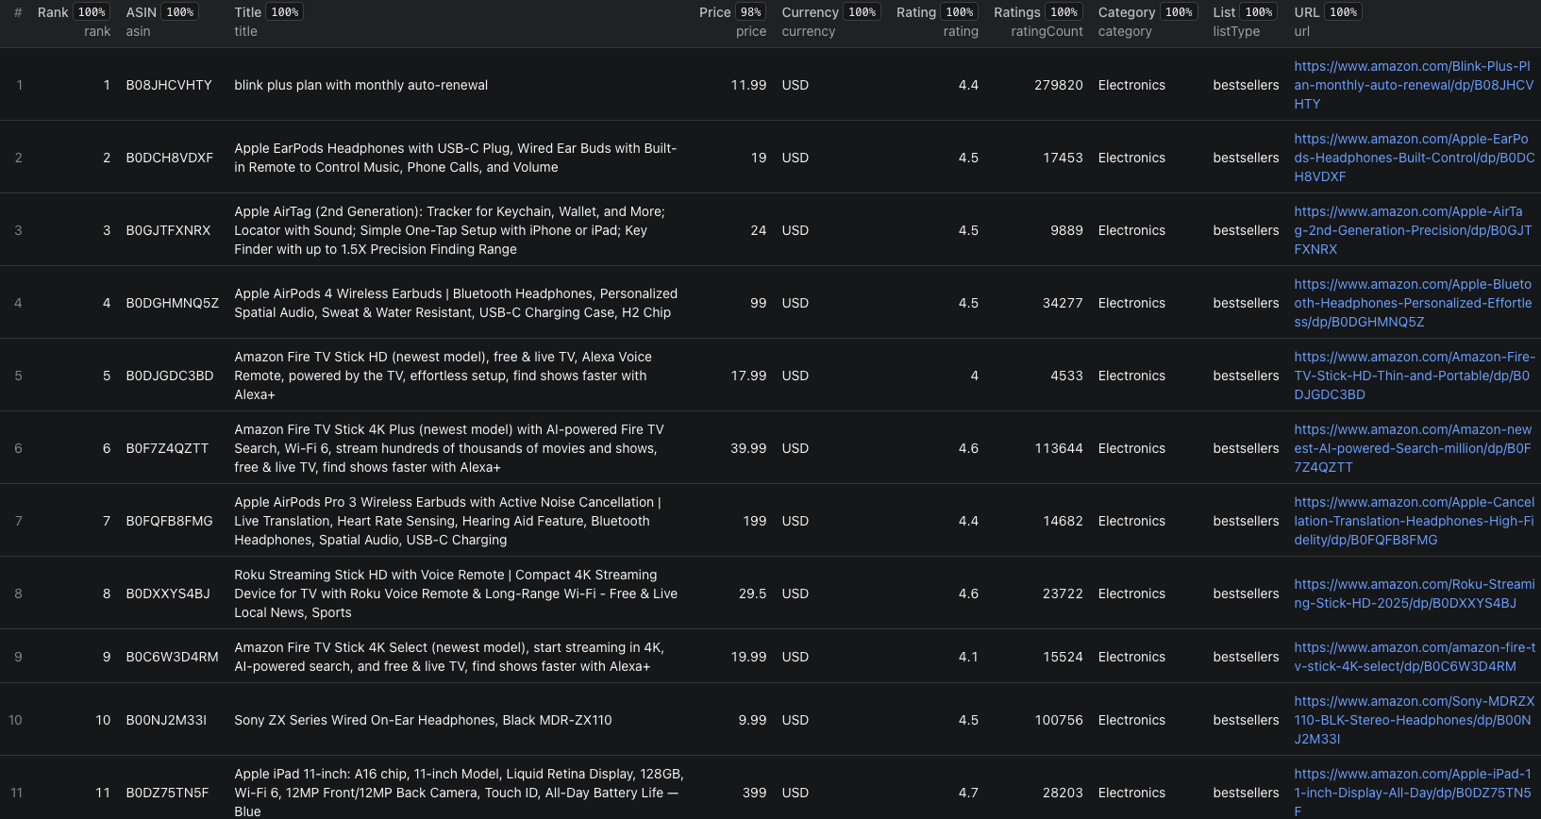The image size is (1541, 819).
Task: Select ASIN cell B0DZ75TN5F
Action: point(168,793)
